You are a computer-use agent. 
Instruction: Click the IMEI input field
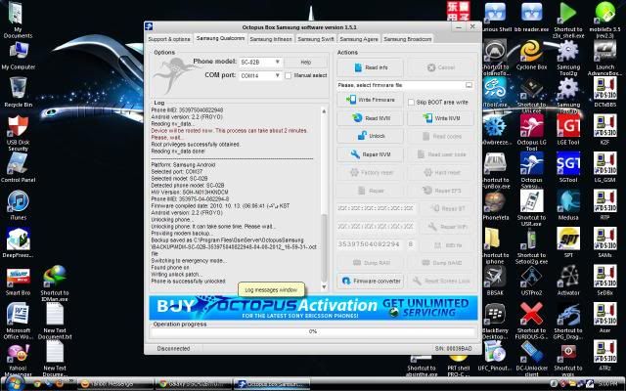(372, 244)
